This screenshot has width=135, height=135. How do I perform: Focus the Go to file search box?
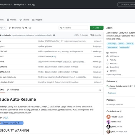click(x=73, y=28)
